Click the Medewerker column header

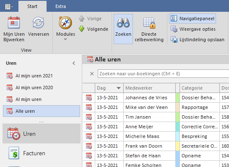click(150, 88)
